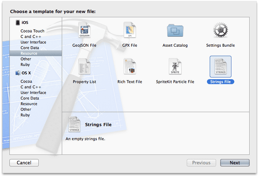Click the iOS section header in sidebar

pyautogui.click(x=25, y=23)
